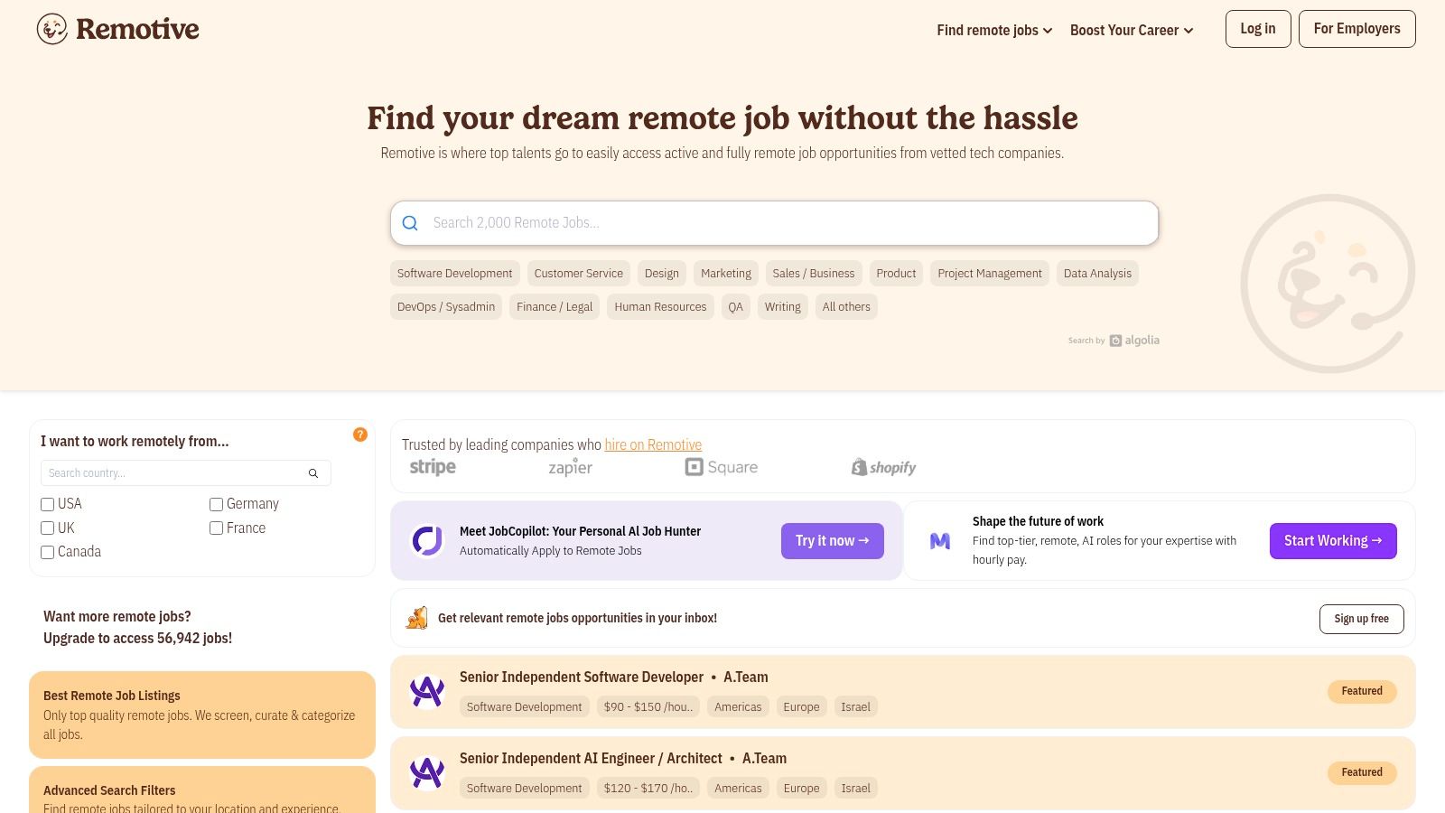Expand the Find remote jobs menu
Viewport: 1445px width, 813px height.
tap(994, 30)
